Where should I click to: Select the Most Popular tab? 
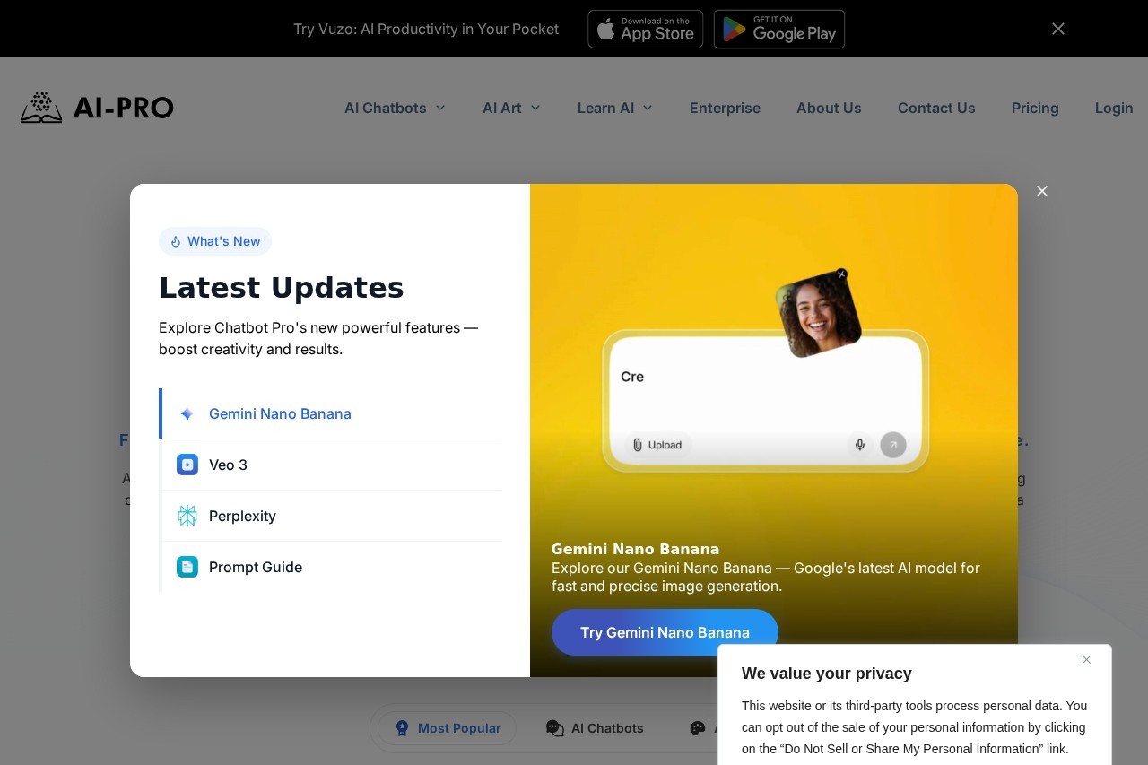[448, 728]
